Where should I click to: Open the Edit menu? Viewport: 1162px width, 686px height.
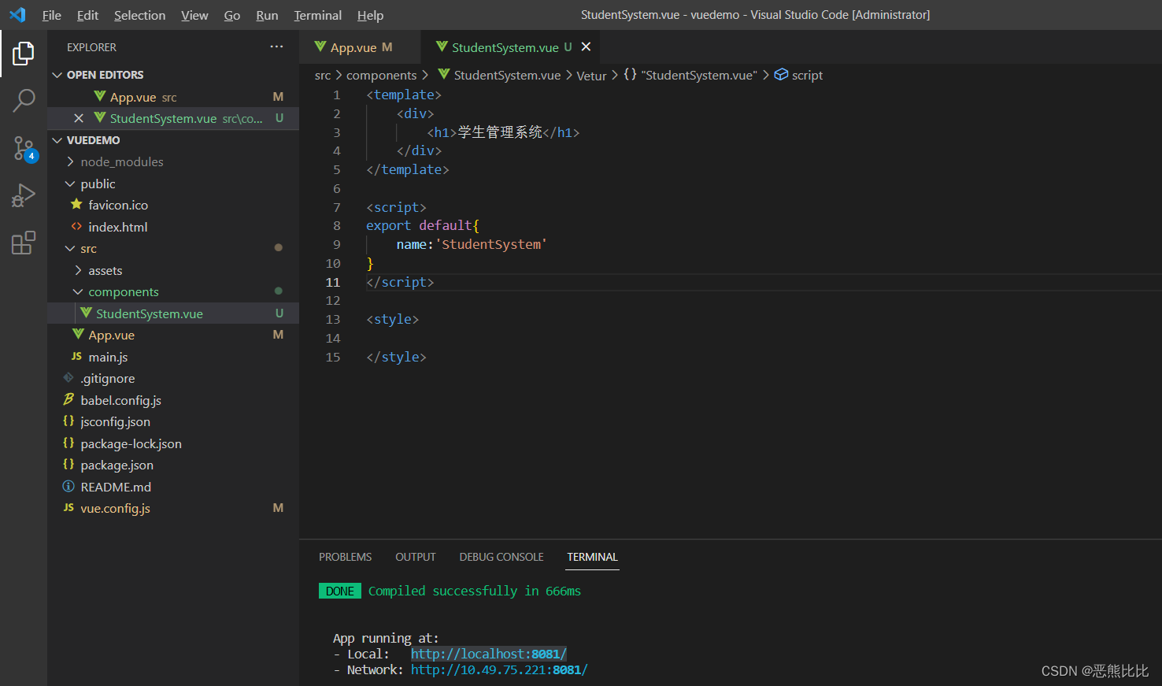coord(87,15)
